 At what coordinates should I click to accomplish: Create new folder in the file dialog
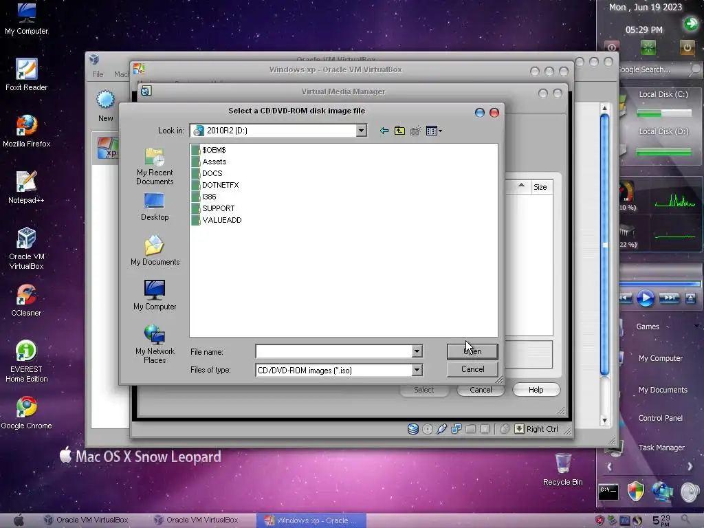coord(416,131)
